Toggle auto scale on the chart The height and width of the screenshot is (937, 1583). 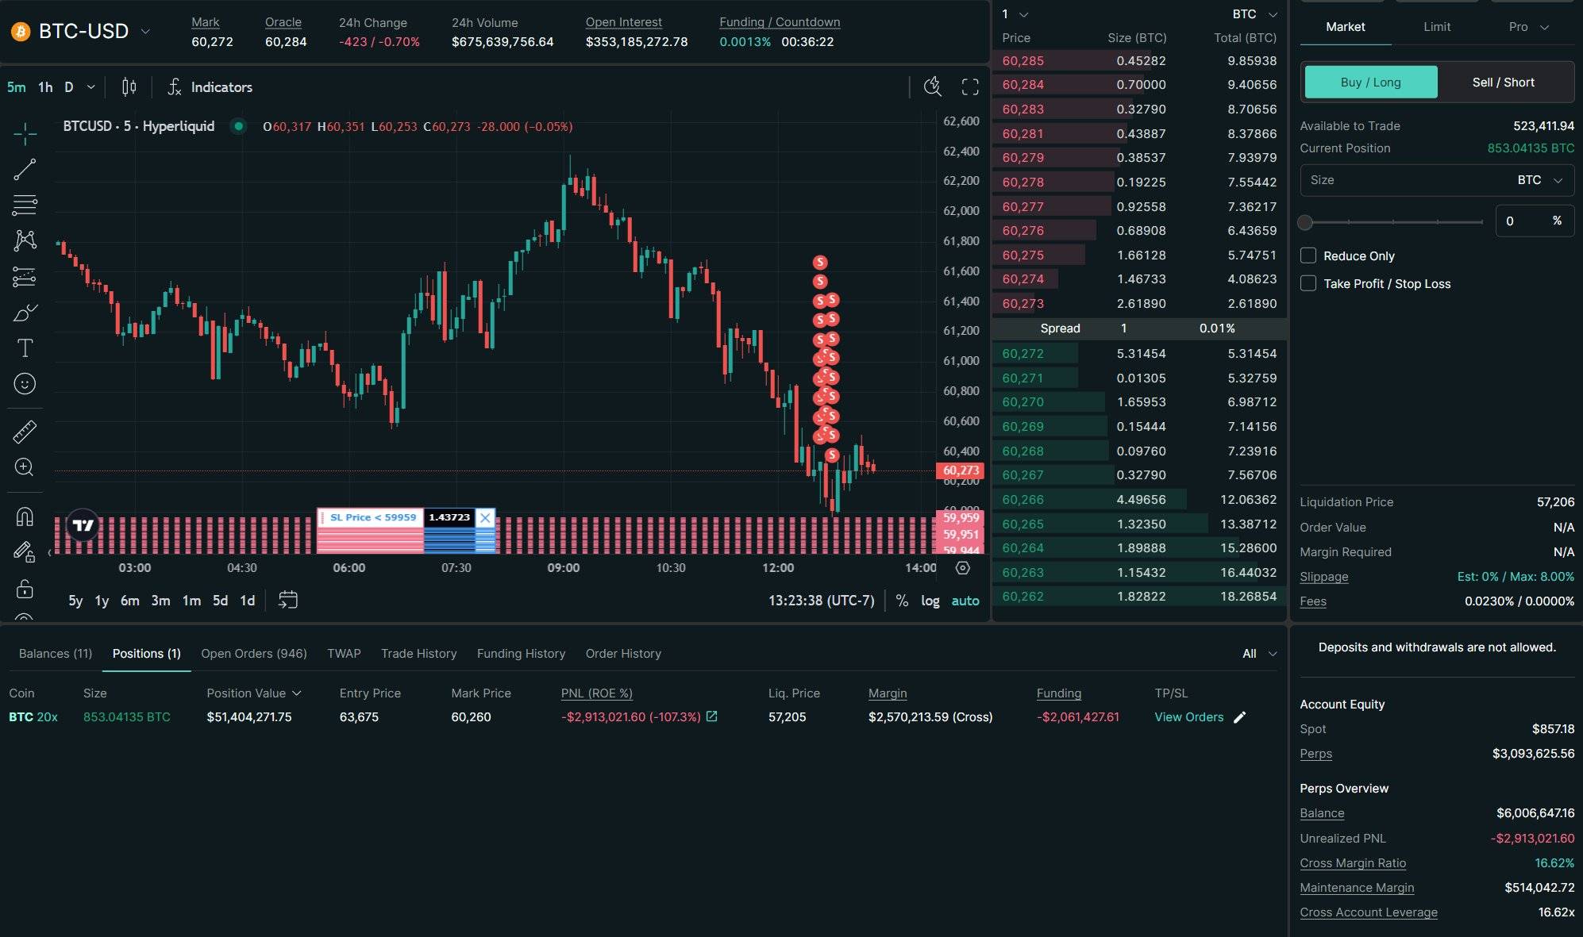coord(965,601)
